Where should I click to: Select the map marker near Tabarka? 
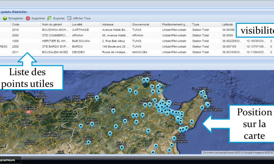point(96,97)
